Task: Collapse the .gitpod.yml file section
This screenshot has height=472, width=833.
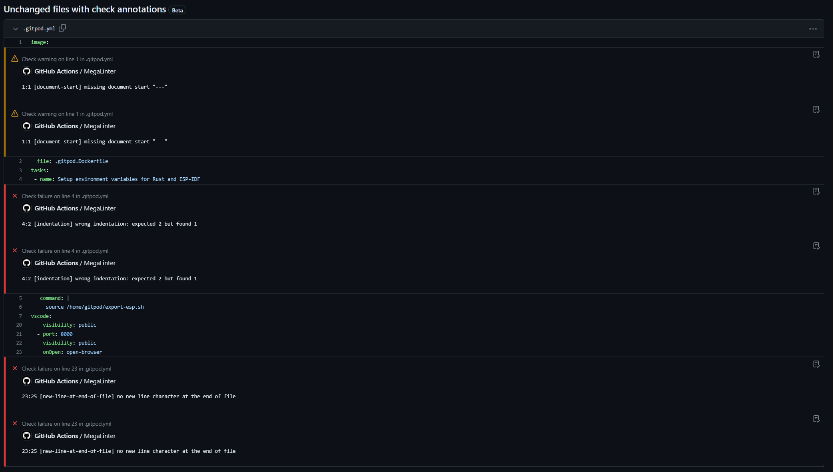Action: pos(15,28)
